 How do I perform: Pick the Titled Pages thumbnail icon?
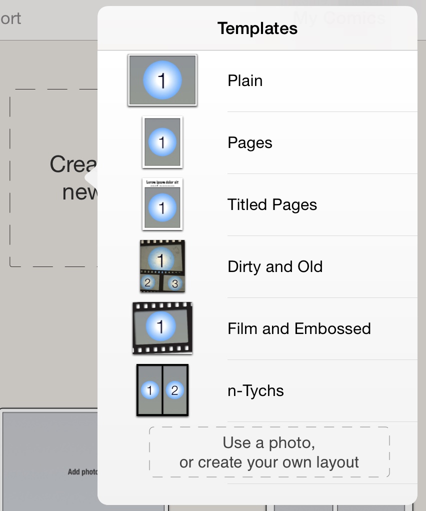pos(162,204)
